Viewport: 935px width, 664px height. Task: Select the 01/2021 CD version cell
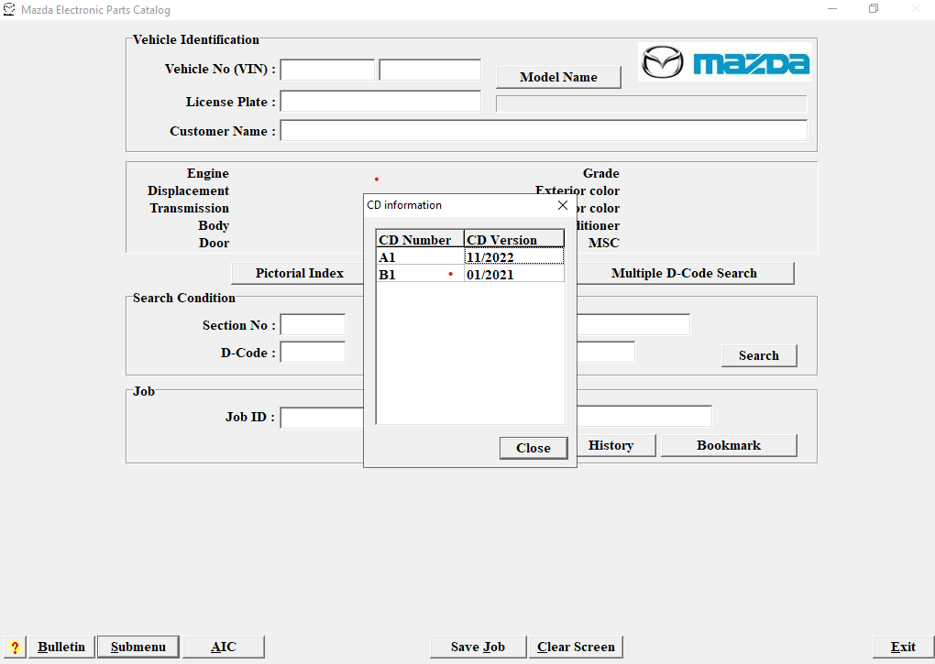514,274
